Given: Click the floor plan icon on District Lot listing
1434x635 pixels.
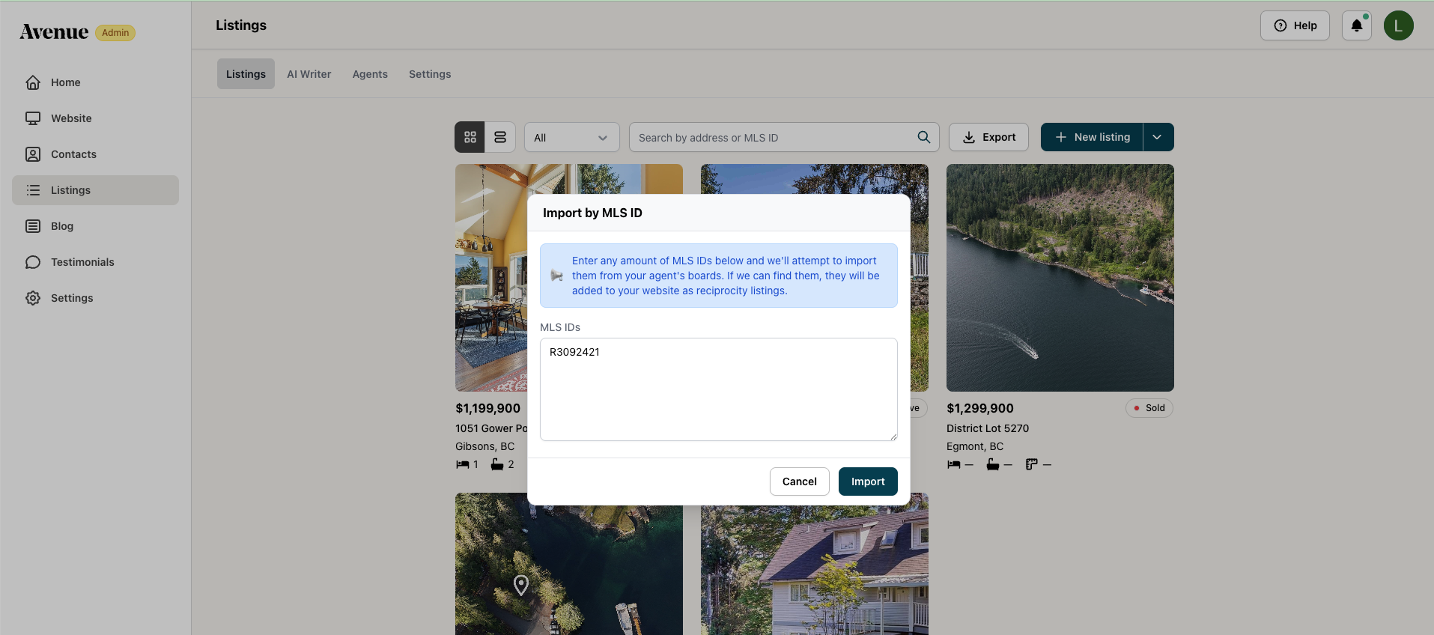Looking at the screenshot, I should 1031,465.
